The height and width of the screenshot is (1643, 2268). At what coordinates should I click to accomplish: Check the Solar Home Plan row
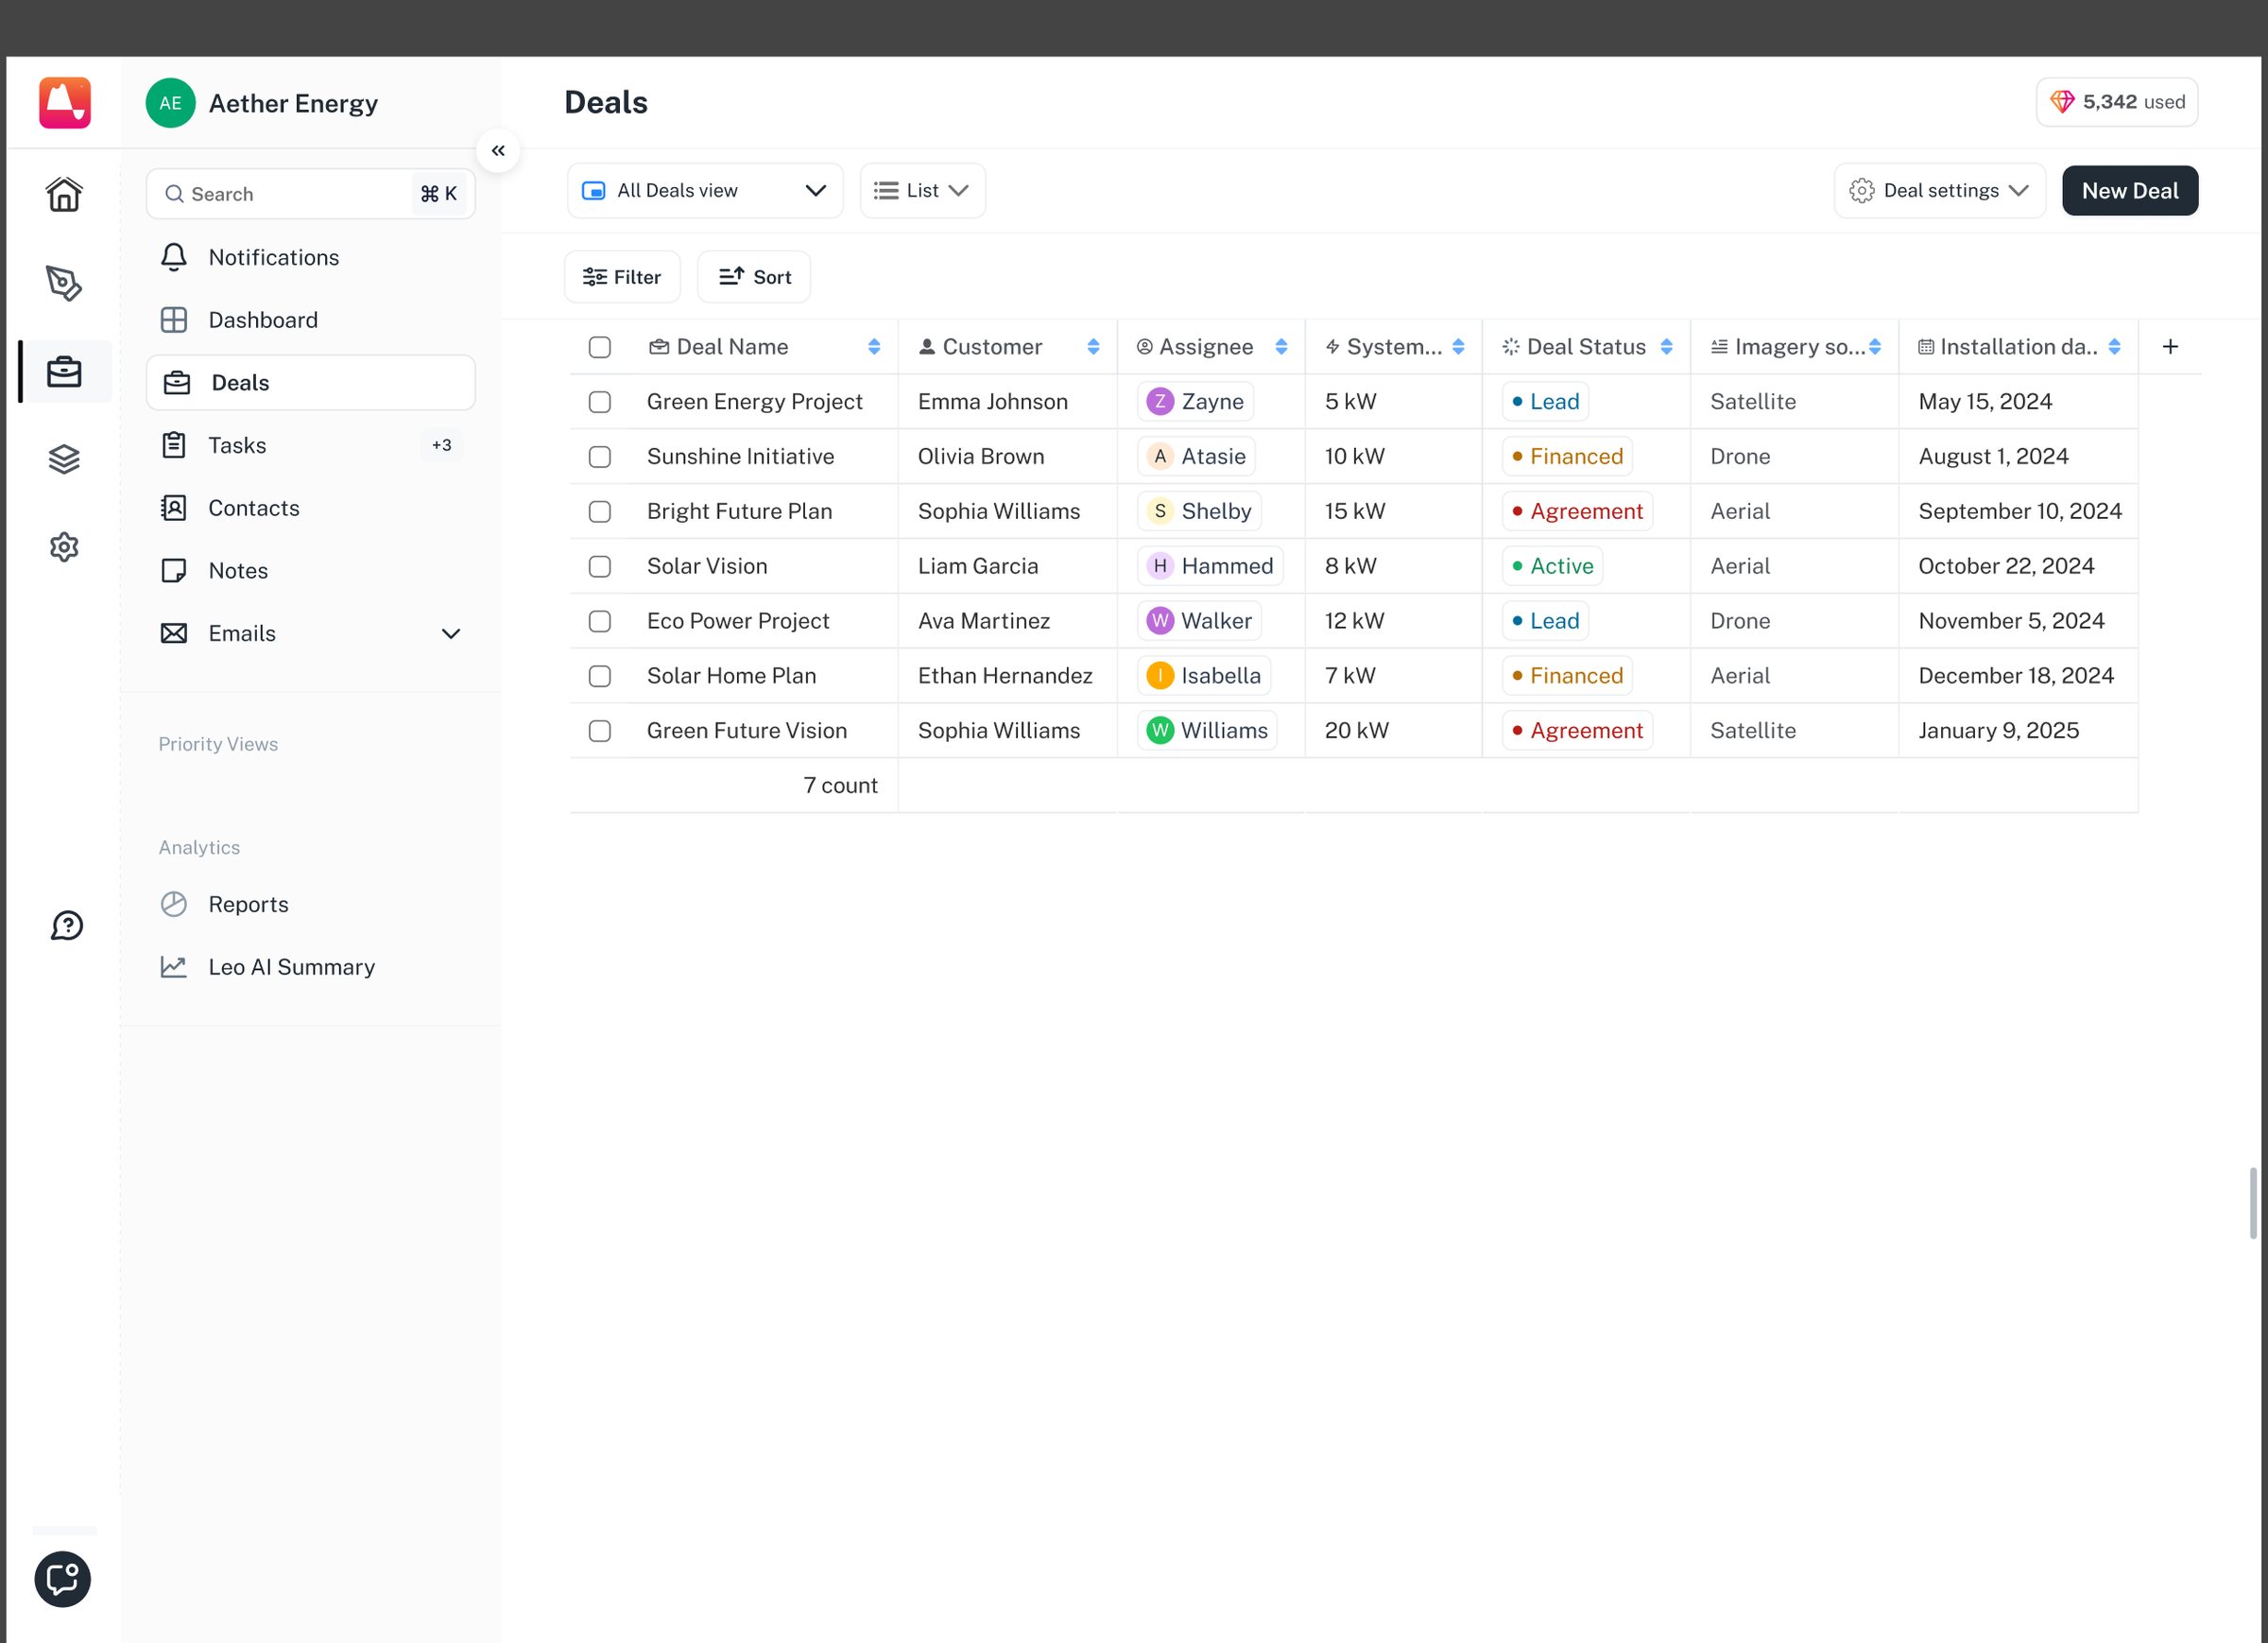click(600, 675)
